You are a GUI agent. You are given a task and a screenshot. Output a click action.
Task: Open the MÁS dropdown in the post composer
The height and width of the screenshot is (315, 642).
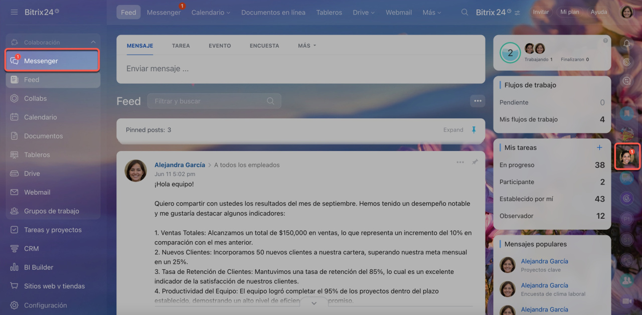click(307, 46)
